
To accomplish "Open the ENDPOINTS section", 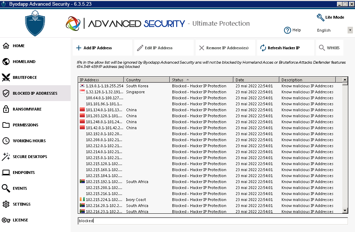I will coord(35,173).
